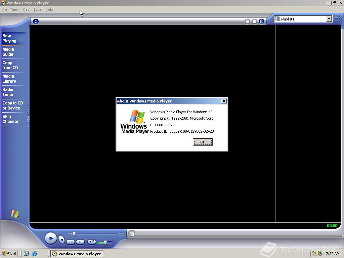Click the Stop button
This screenshot has width=344, height=258.
62,240
